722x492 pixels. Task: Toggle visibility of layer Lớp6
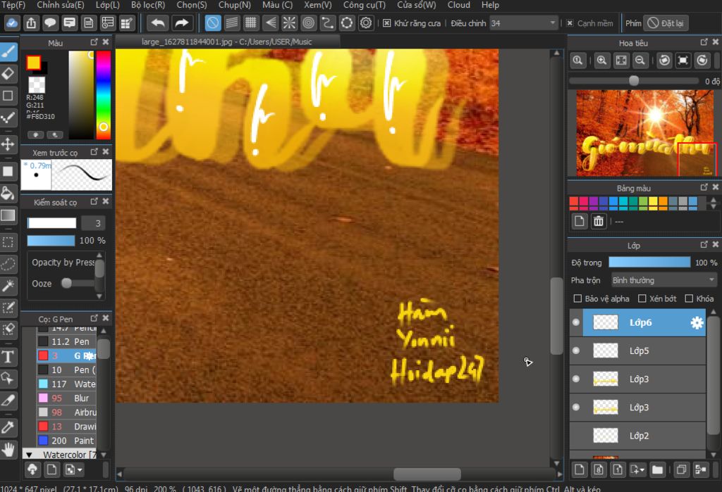coord(576,322)
